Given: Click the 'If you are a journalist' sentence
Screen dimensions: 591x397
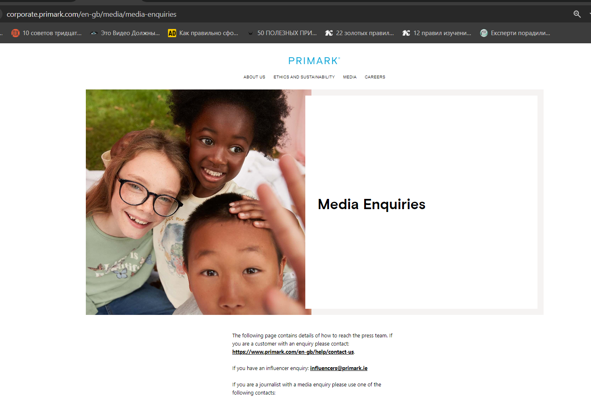Looking at the screenshot, I should (x=307, y=389).
